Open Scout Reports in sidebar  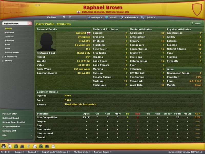point(12,53)
